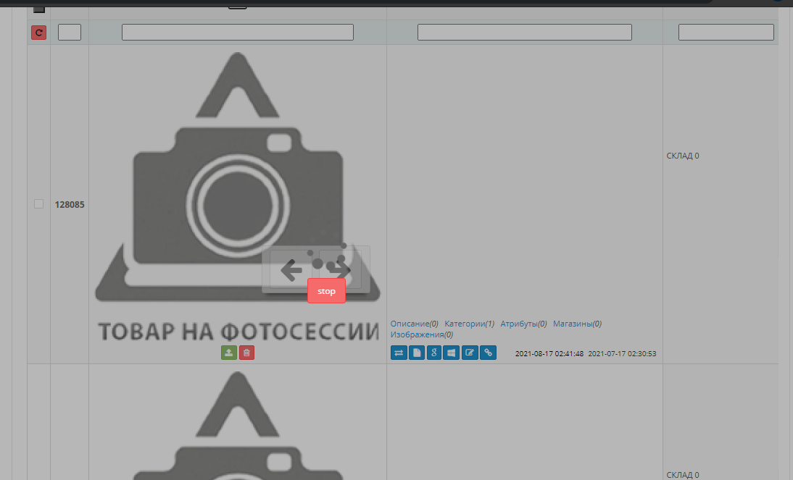Click the green timestamp 2021-07-17 02:30:53

[622, 354]
